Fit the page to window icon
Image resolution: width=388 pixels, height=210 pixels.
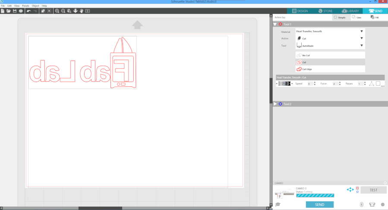point(88,11)
